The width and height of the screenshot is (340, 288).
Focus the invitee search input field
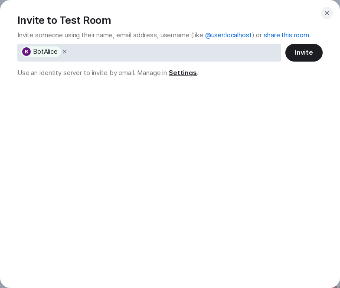coord(173,52)
